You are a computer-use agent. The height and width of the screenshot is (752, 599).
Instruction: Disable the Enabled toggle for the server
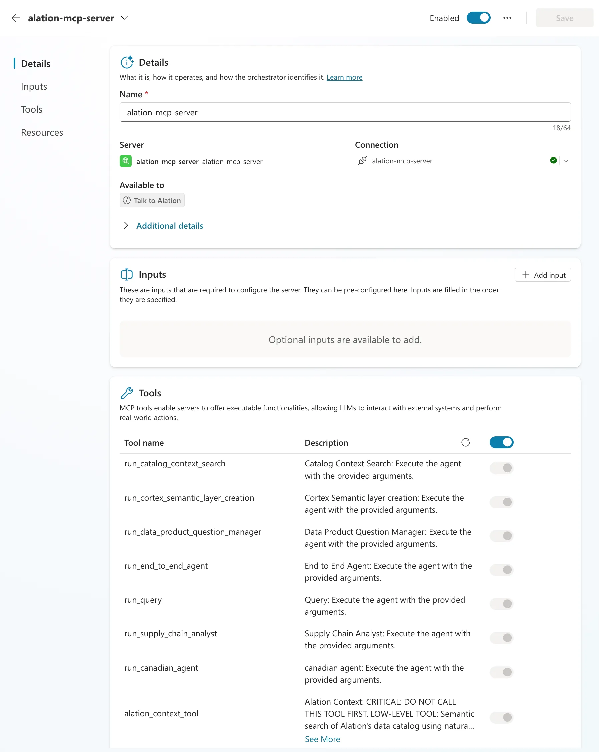[x=479, y=18]
